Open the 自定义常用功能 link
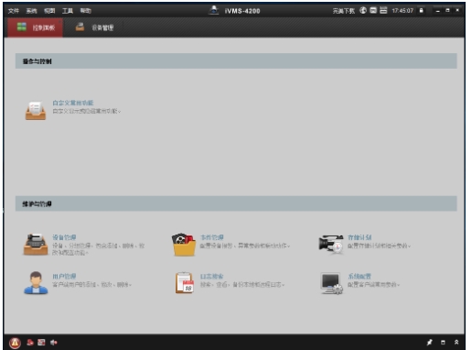 pos(73,103)
